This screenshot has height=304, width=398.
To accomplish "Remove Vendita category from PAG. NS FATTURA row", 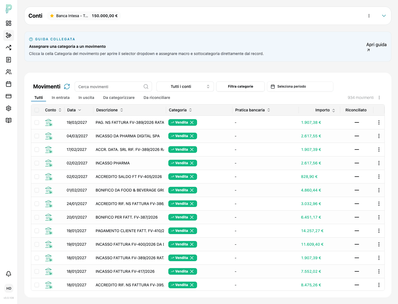I will (192, 122).
